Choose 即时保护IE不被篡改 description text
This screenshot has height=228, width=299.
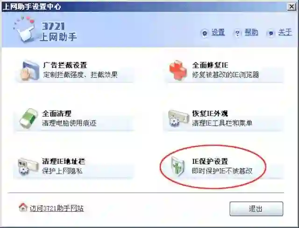coord(222,171)
